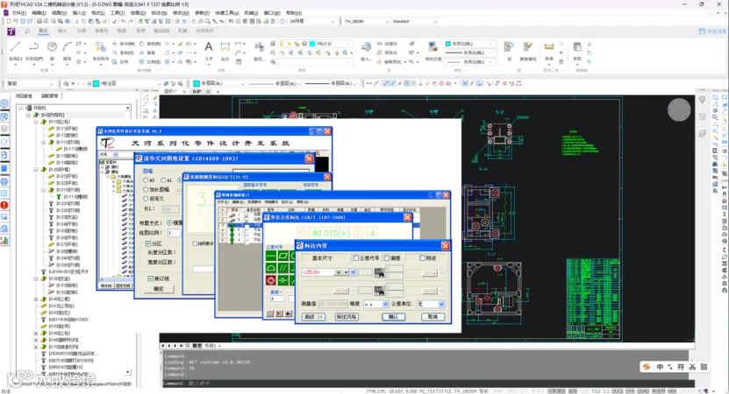The height and width of the screenshot is (394, 729).
Task: Click the 确认 button in 标注内容 dialog
Action: [393, 316]
